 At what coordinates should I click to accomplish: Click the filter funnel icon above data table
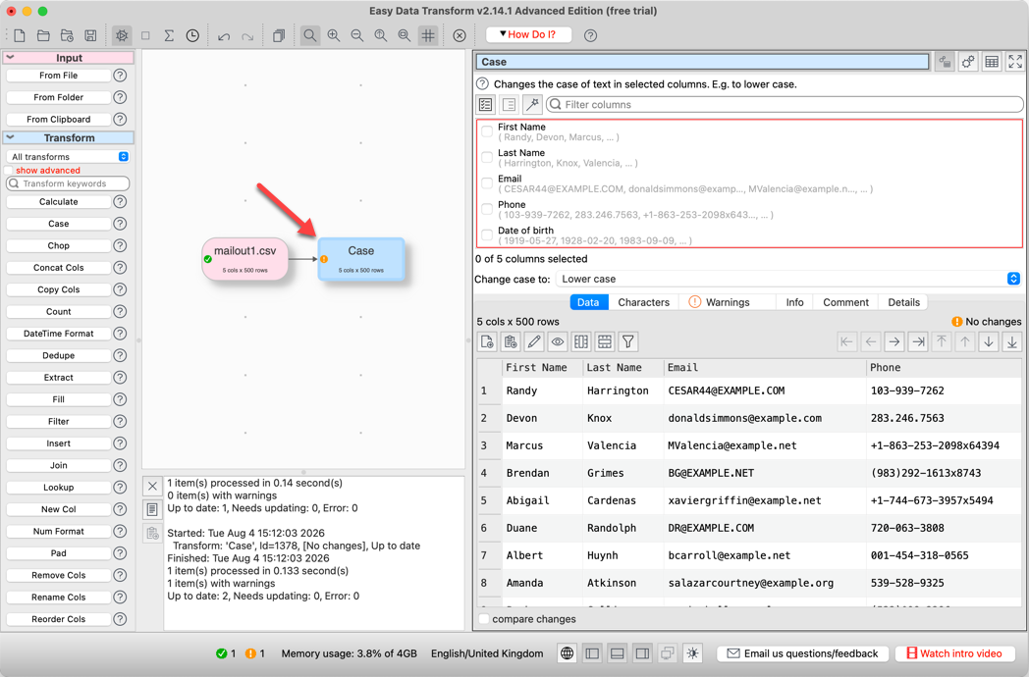628,341
